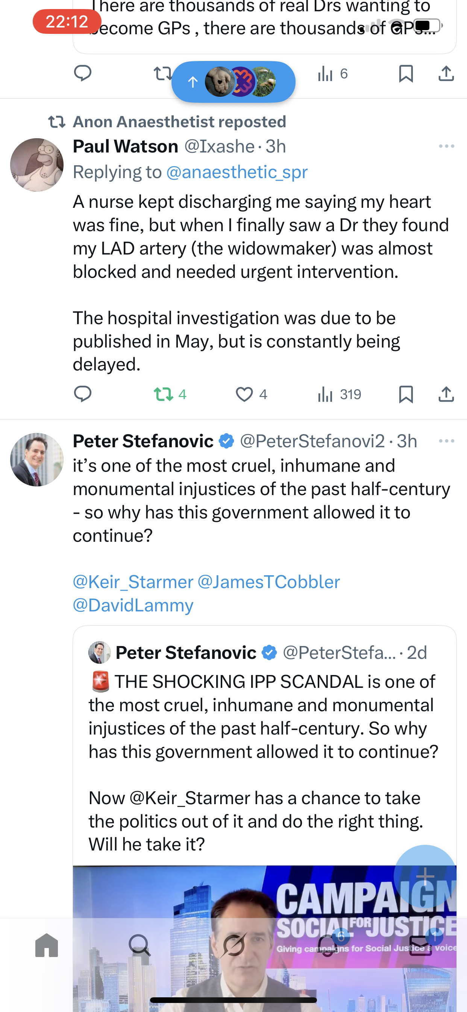Share Paul Watson's post
The image size is (467, 1012).
(446, 394)
